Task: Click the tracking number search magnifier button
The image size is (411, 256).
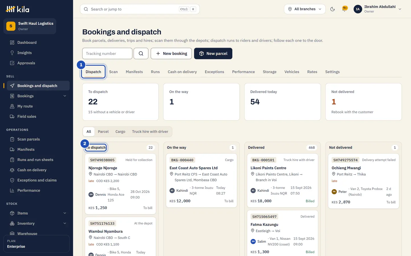Action: pos(141,53)
